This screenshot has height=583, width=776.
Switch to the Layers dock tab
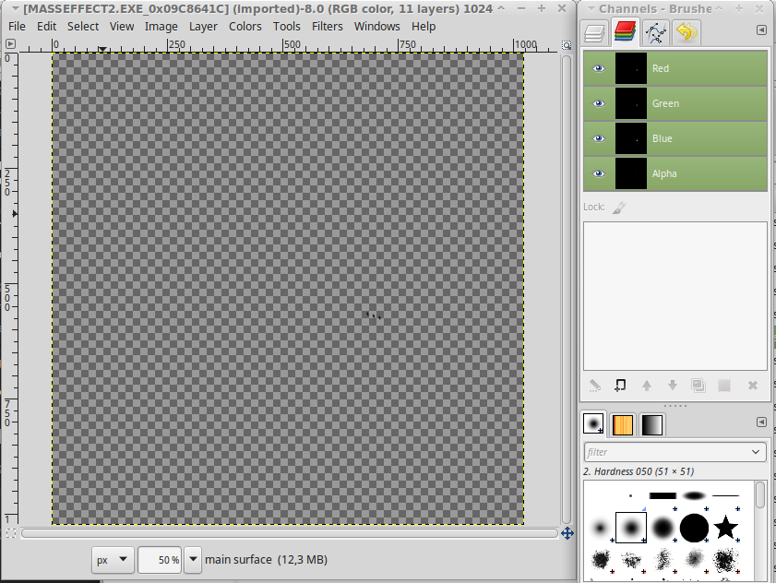click(594, 32)
